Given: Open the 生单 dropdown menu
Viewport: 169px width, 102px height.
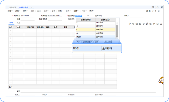Looking at the screenshot, I should (x=46, y=11).
